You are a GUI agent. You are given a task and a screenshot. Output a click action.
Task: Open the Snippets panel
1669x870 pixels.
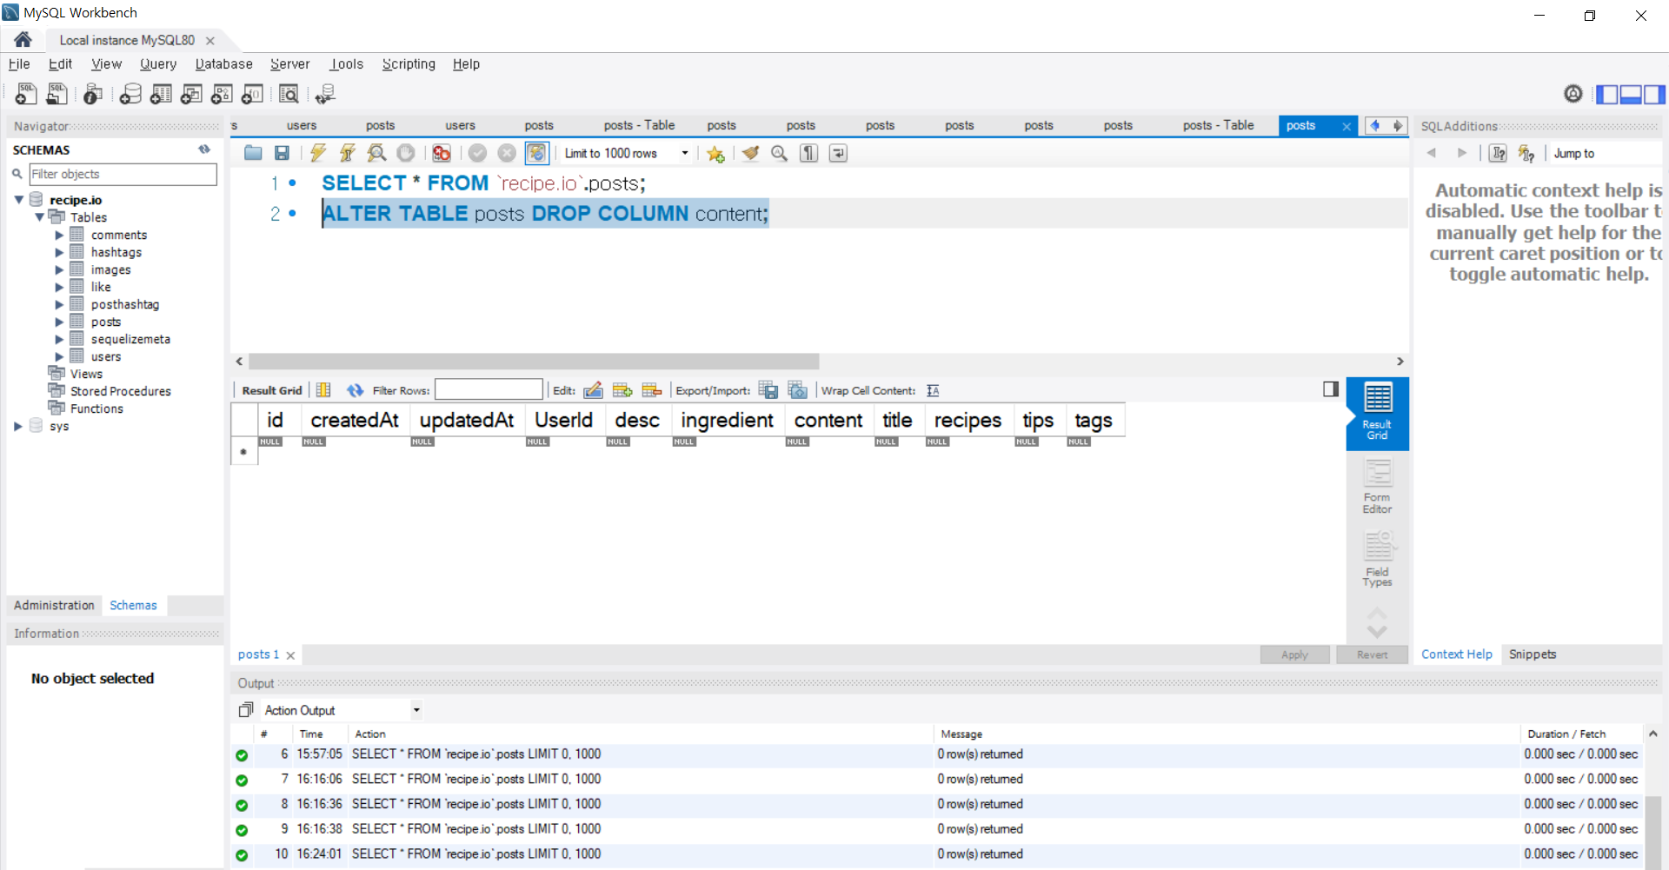pyautogui.click(x=1533, y=654)
